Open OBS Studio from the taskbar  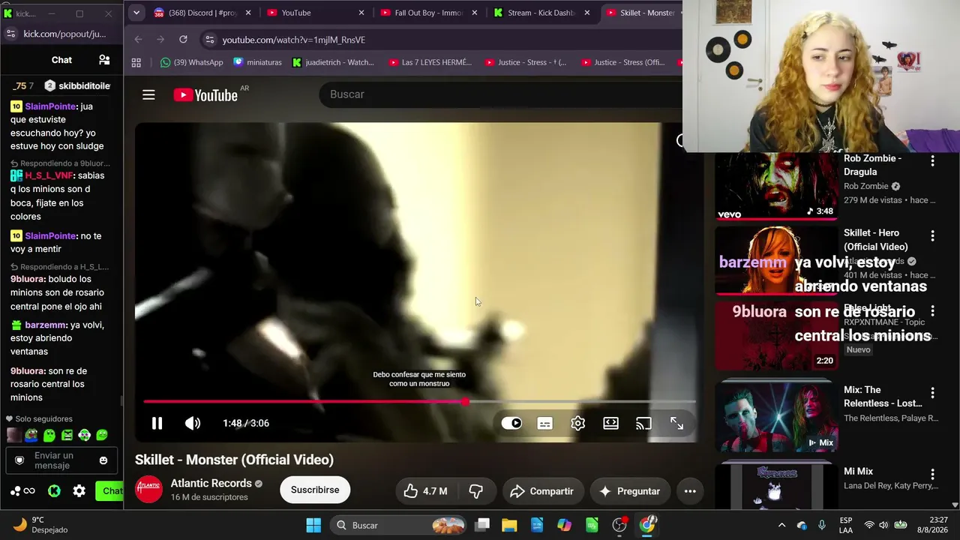click(x=619, y=525)
